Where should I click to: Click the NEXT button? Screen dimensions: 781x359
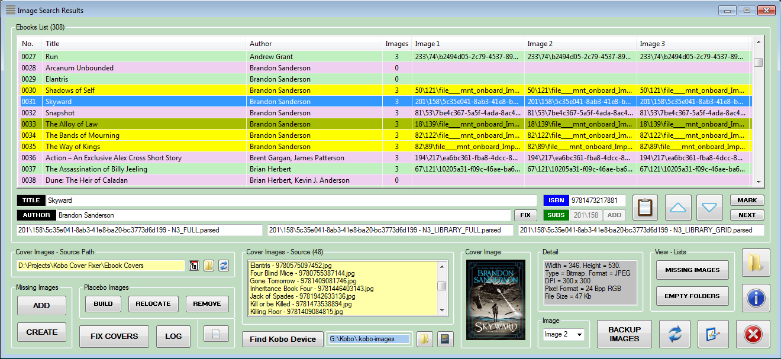coord(747,215)
